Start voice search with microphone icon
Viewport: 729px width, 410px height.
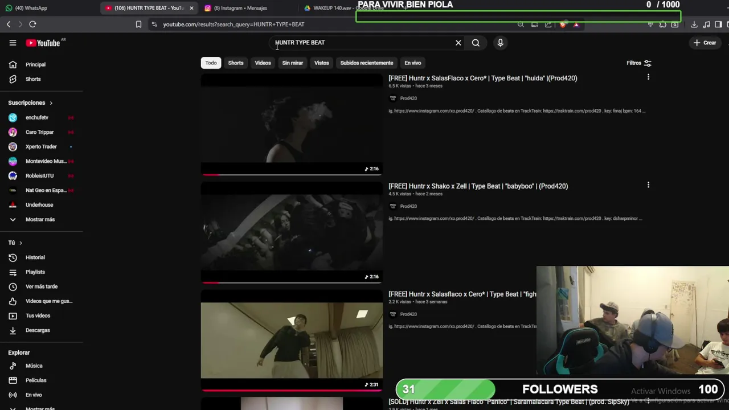coord(500,43)
